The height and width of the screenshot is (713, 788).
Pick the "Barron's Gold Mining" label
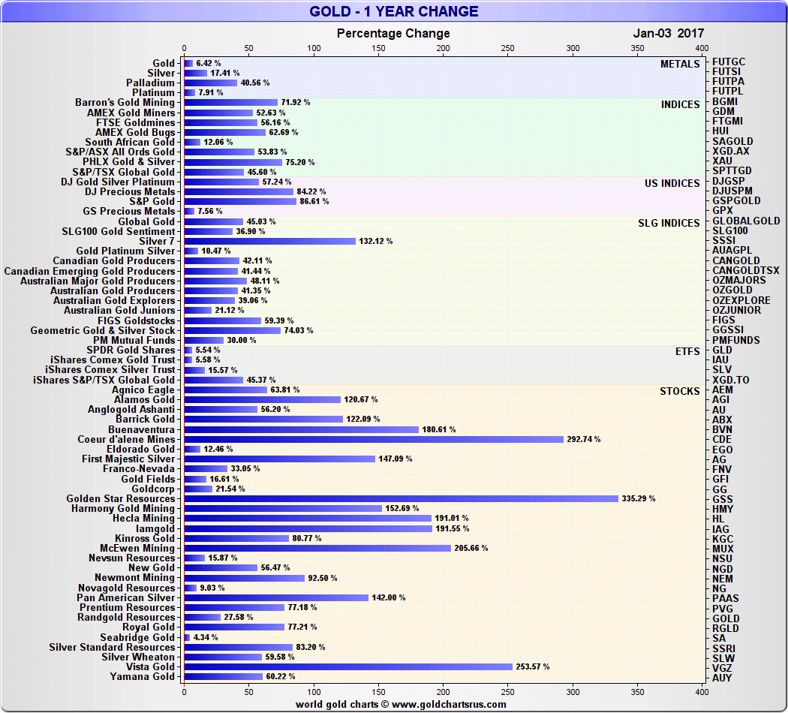point(125,103)
